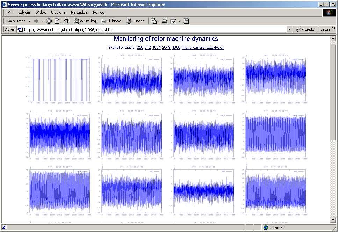Image resolution: width=338 pixels, height=232 pixels.
Task: Expand the address bar dropdown arrow
Action: (x=289, y=29)
